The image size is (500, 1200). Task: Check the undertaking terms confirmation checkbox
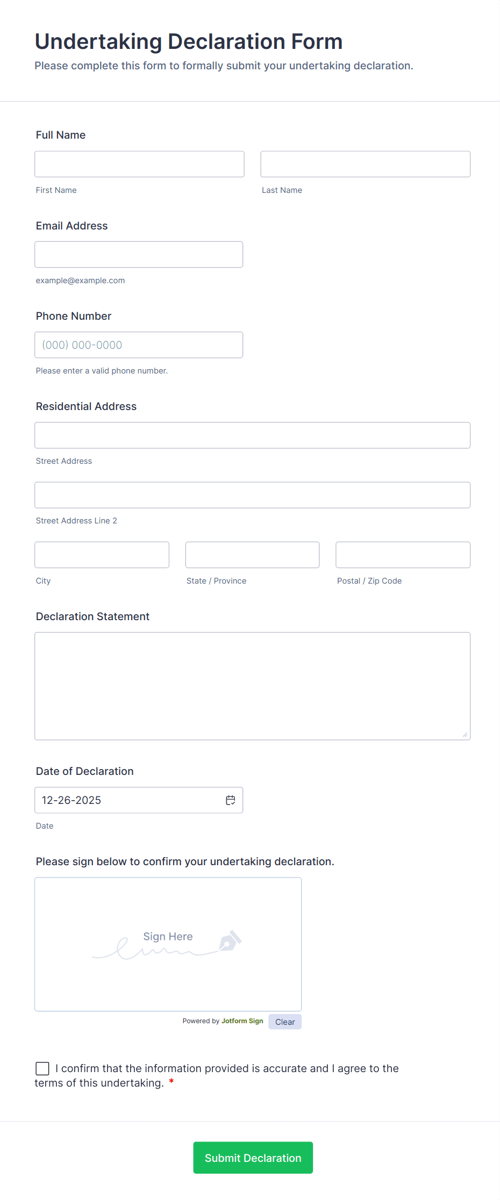coord(42,1068)
